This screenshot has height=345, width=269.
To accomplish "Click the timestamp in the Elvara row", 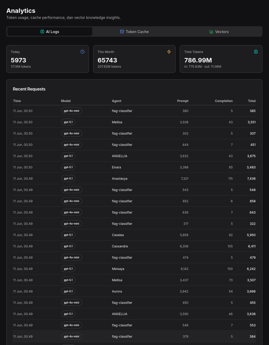I will (x=23, y=167).
